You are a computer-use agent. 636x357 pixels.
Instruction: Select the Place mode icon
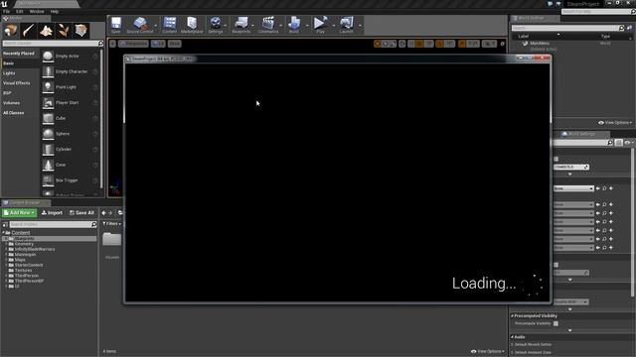pos(11,31)
